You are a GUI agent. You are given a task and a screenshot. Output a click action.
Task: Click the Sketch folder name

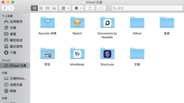[77, 33]
